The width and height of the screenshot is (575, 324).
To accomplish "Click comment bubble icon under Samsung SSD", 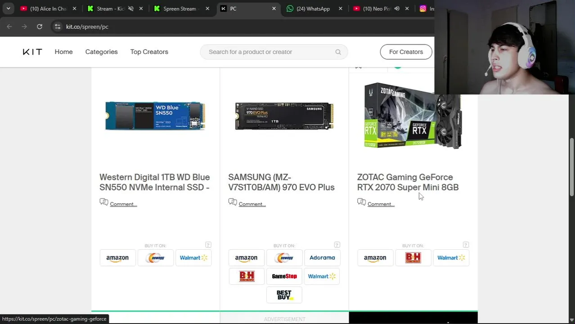I will click(x=233, y=202).
